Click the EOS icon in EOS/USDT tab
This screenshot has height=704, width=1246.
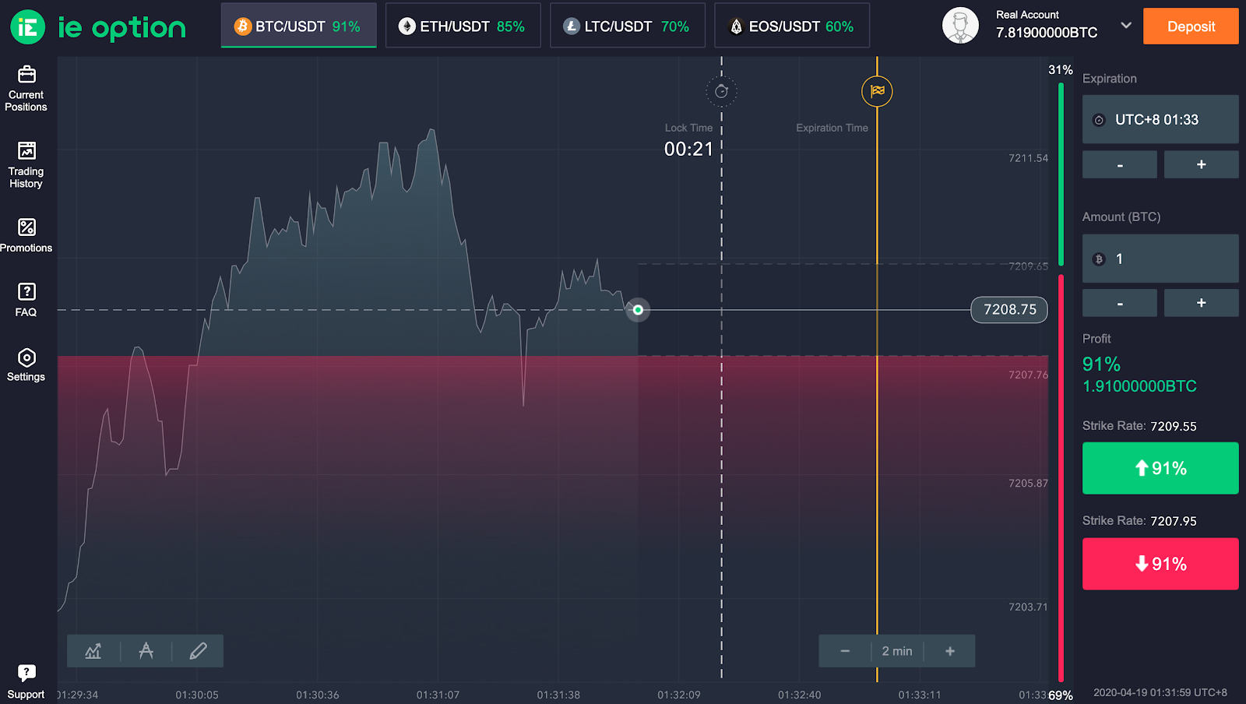(736, 26)
